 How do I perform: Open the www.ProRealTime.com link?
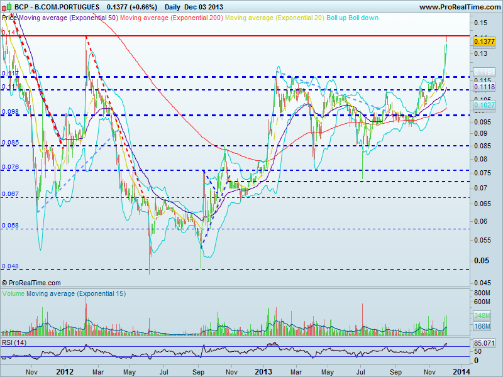pos(460,7)
